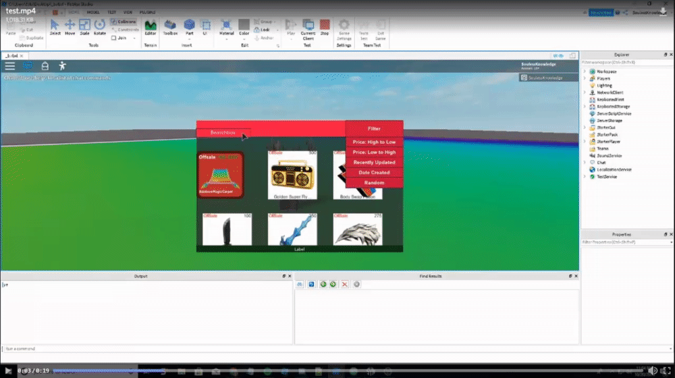Click the blue icon, second in Find Results toolbar
This screenshot has height=378, width=675.
pyautogui.click(x=311, y=284)
